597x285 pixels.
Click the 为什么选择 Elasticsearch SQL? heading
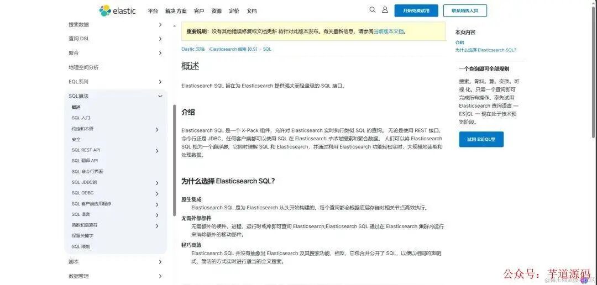click(228, 181)
